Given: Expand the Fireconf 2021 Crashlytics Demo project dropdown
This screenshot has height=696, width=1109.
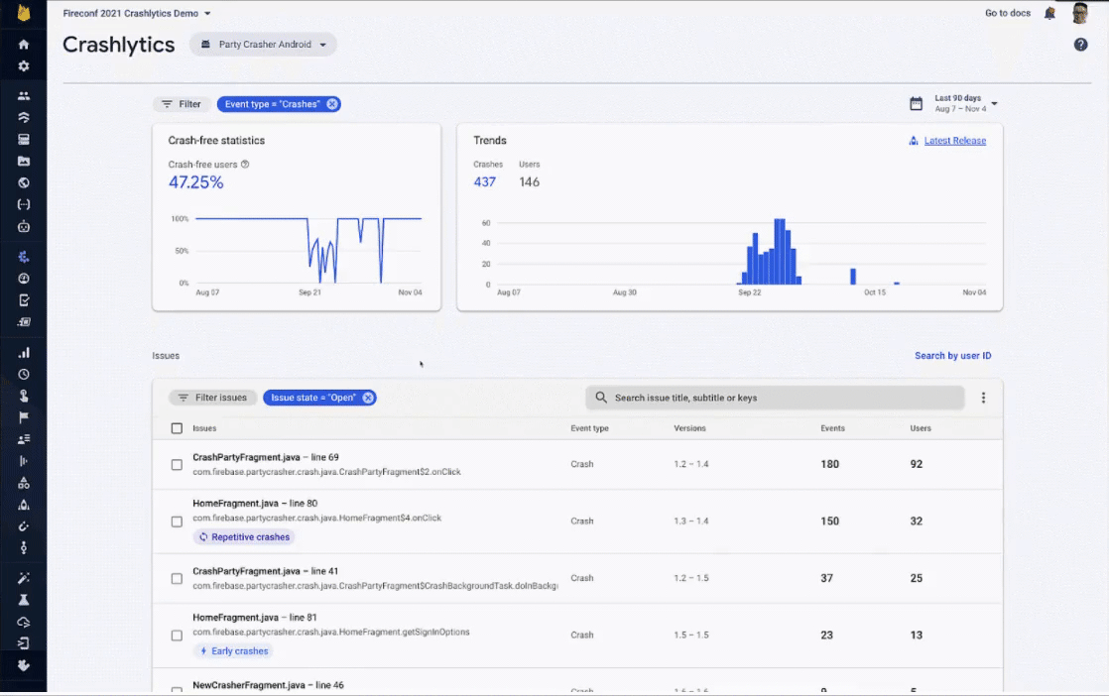Looking at the screenshot, I should [x=137, y=14].
